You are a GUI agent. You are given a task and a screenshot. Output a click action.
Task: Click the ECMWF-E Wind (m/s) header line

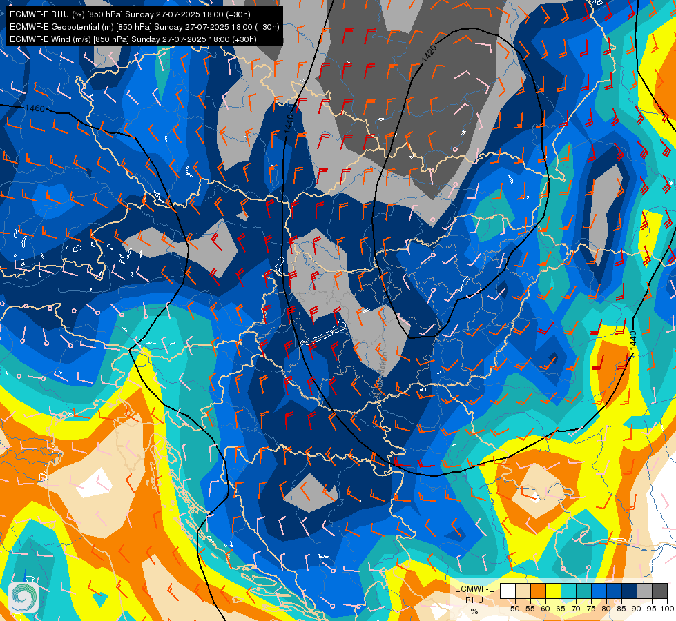pyautogui.click(x=133, y=39)
